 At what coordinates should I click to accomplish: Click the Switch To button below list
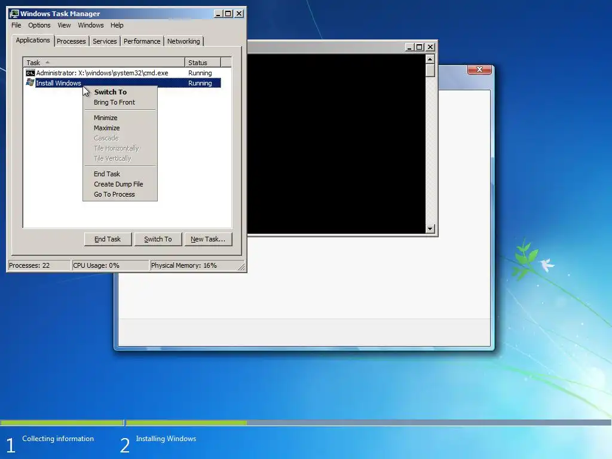click(x=158, y=239)
